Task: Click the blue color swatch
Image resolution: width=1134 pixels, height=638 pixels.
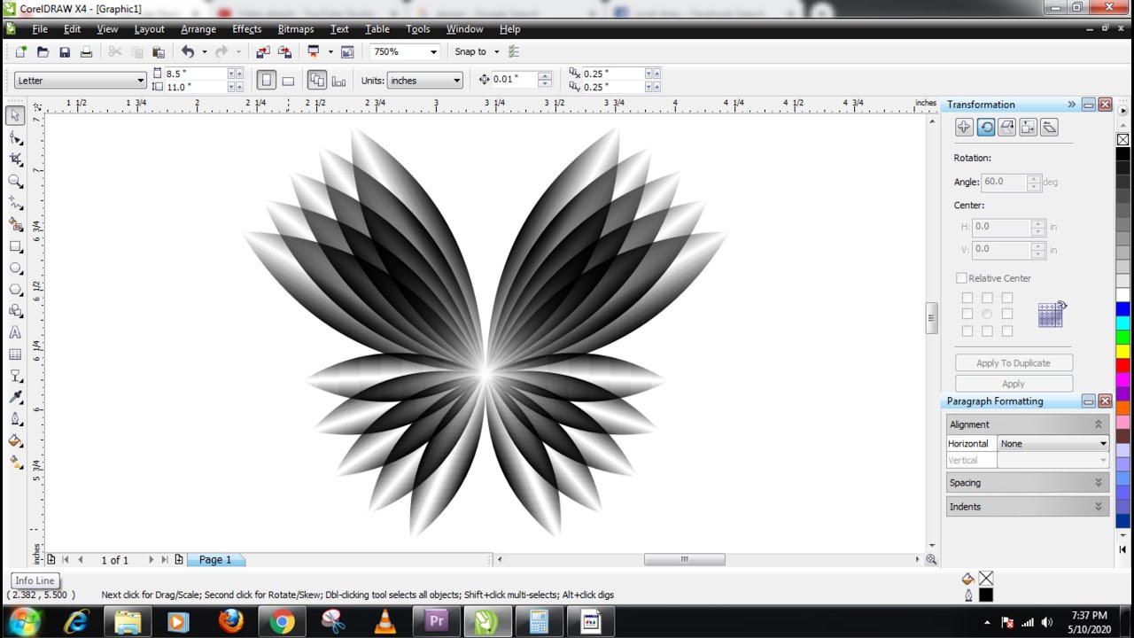Action: point(1122,308)
